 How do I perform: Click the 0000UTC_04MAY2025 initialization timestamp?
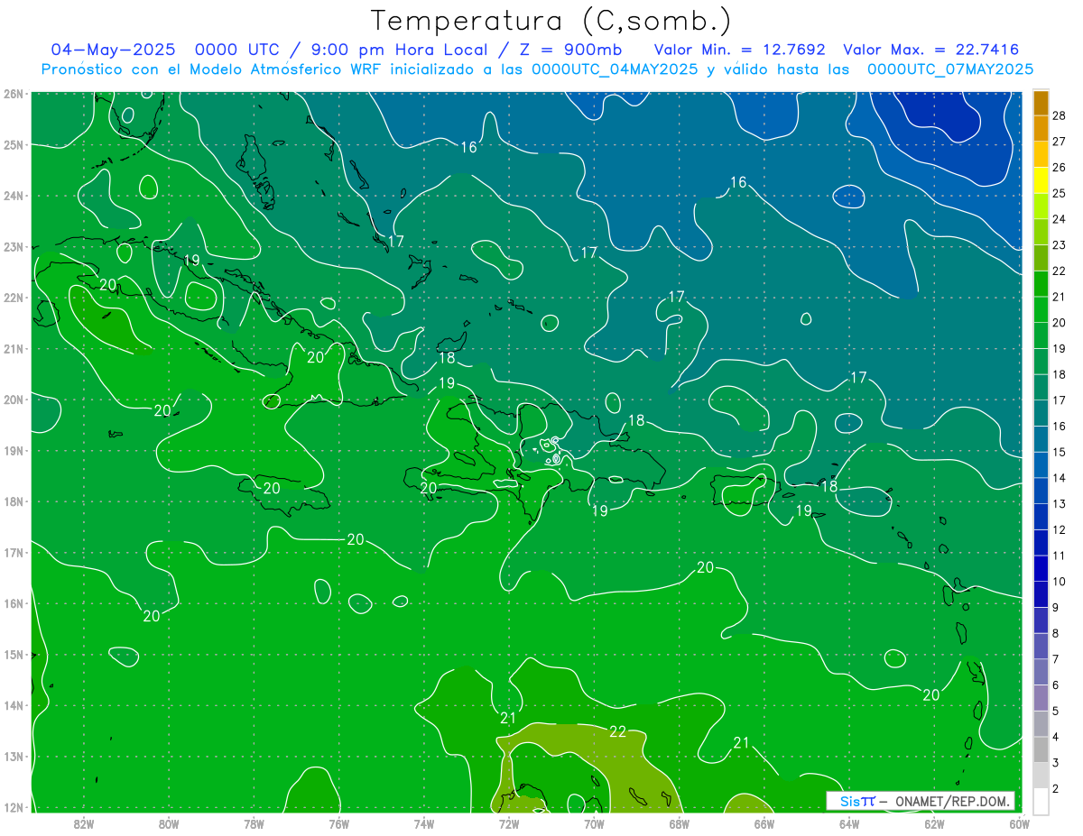tap(615, 69)
